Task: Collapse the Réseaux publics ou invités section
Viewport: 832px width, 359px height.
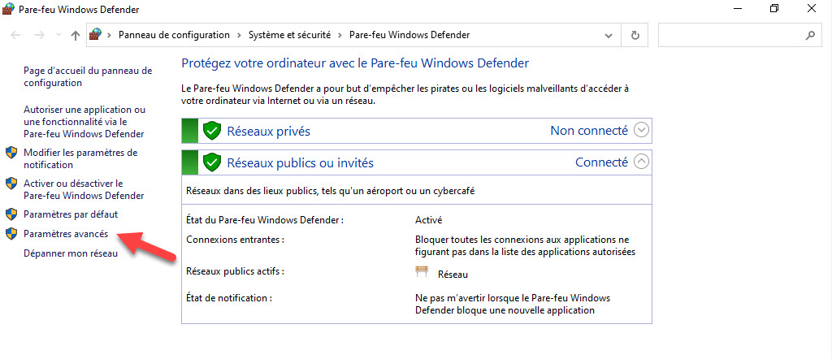Action: point(642,162)
